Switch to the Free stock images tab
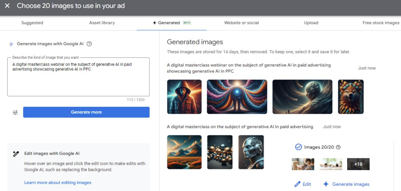This screenshot has height=191, width=401. click(x=380, y=23)
